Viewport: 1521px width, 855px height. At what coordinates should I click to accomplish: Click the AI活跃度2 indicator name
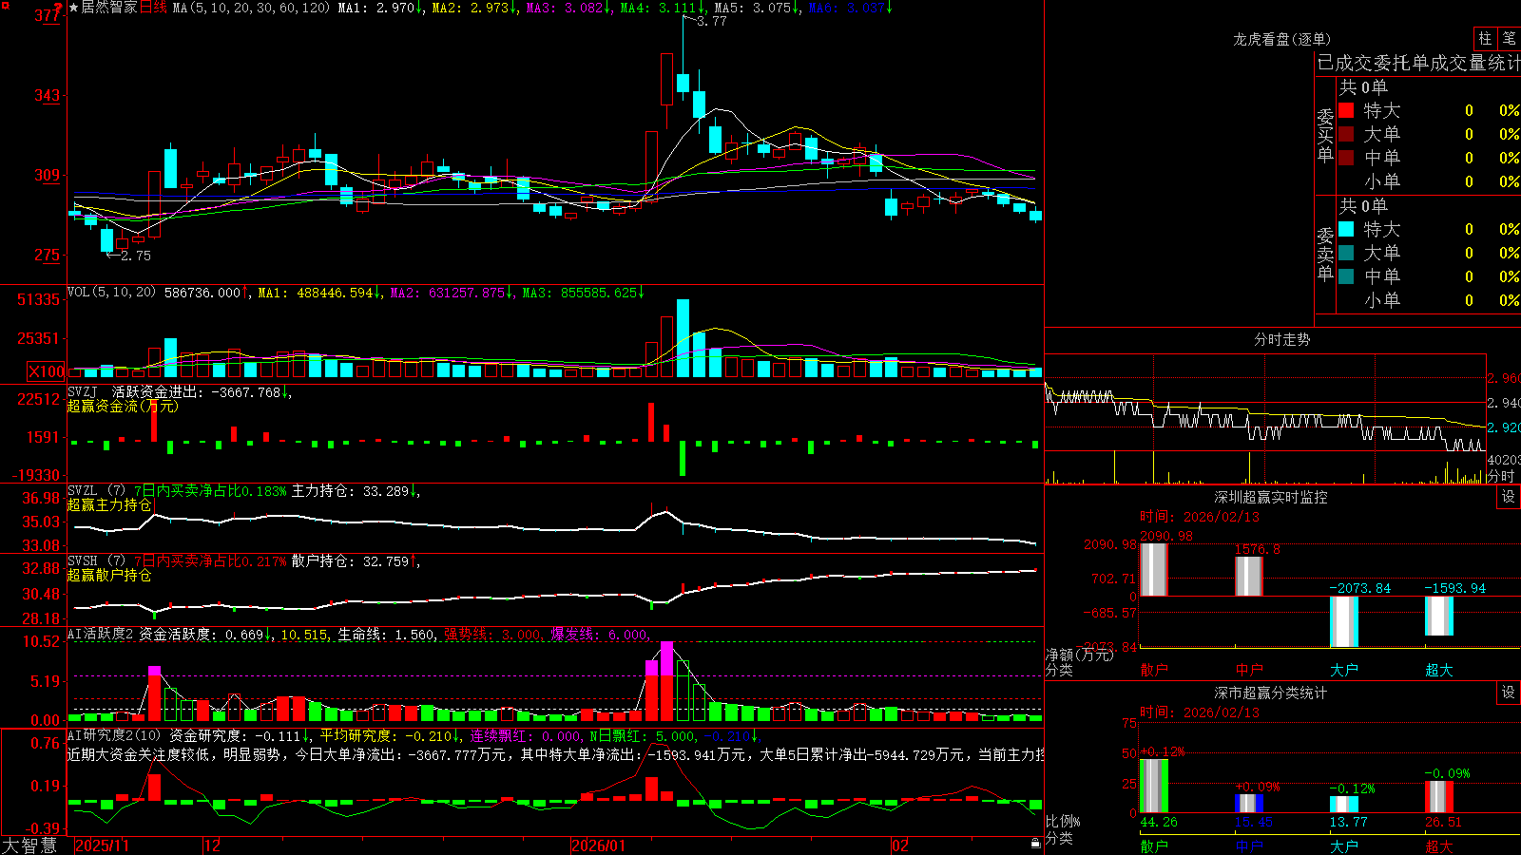tap(101, 634)
